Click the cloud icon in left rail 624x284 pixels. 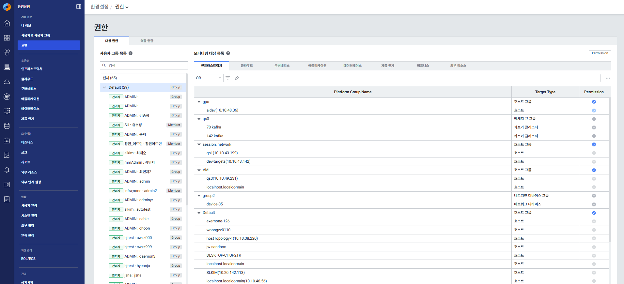(7, 82)
